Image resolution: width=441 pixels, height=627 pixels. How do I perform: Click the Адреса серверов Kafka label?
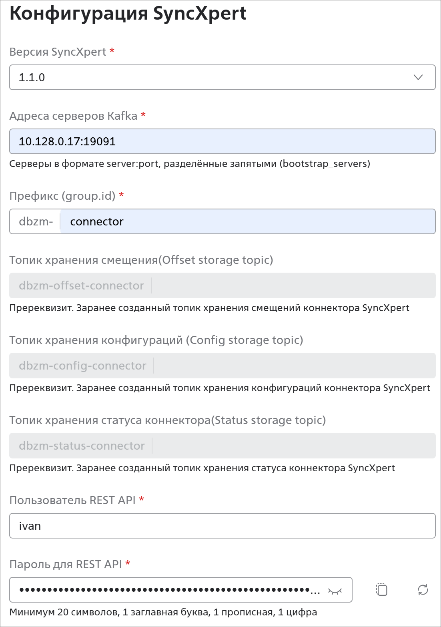74,116
